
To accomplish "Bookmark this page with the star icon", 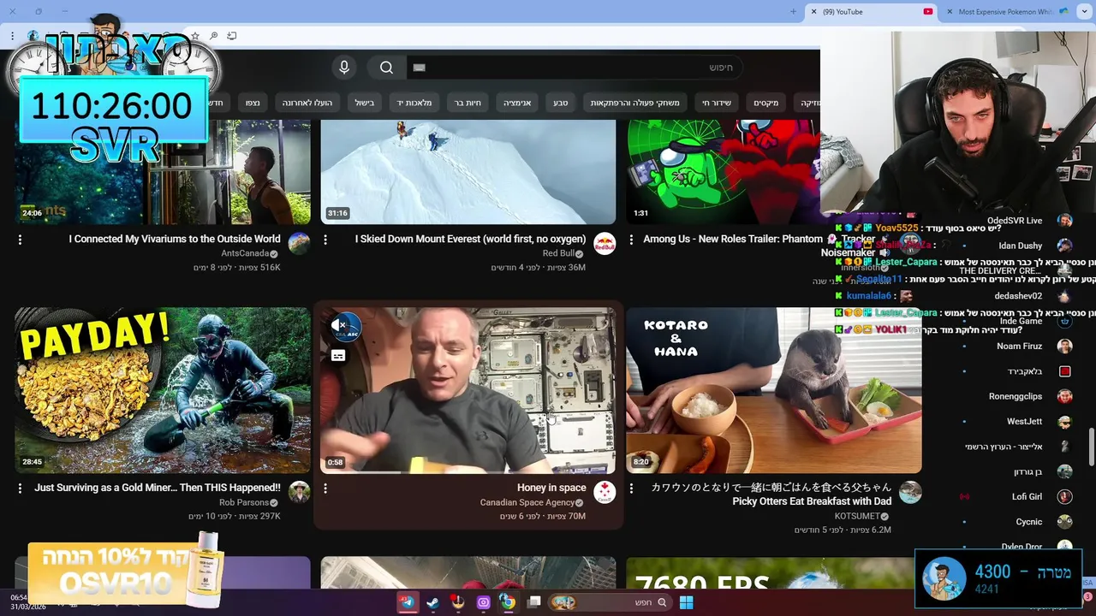I will [195, 36].
